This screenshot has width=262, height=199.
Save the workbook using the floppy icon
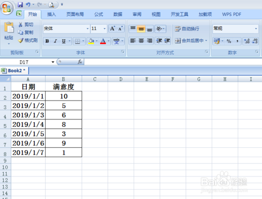pyautogui.click(x=20, y=5)
